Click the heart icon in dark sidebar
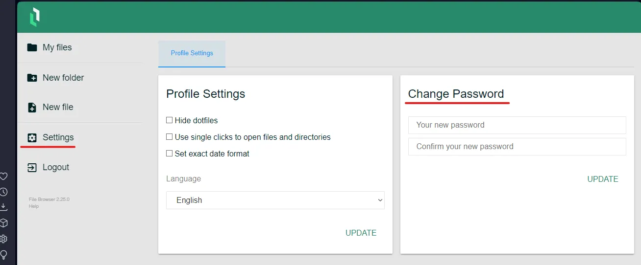Image resolution: width=641 pixels, height=265 pixels. point(3,177)
